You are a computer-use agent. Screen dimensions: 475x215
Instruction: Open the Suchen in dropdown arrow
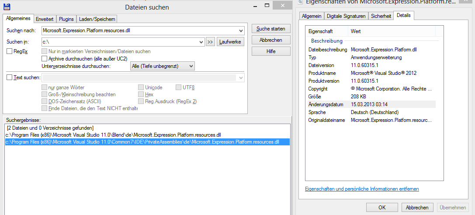pyautogui.click(x=202, y=42)
